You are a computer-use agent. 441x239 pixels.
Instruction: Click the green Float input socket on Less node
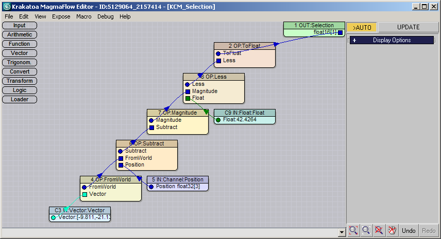pyautogui.click(x=188, y=99)
